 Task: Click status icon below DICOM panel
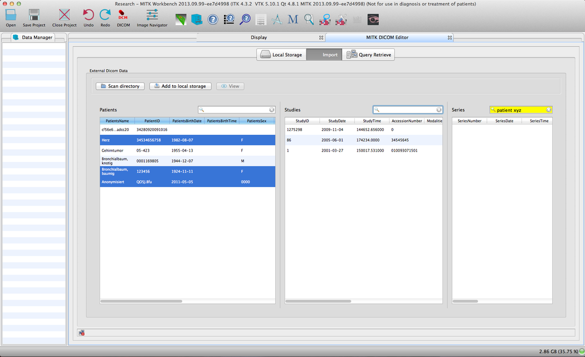click(82, 333)
